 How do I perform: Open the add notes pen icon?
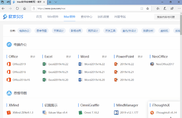165,8
